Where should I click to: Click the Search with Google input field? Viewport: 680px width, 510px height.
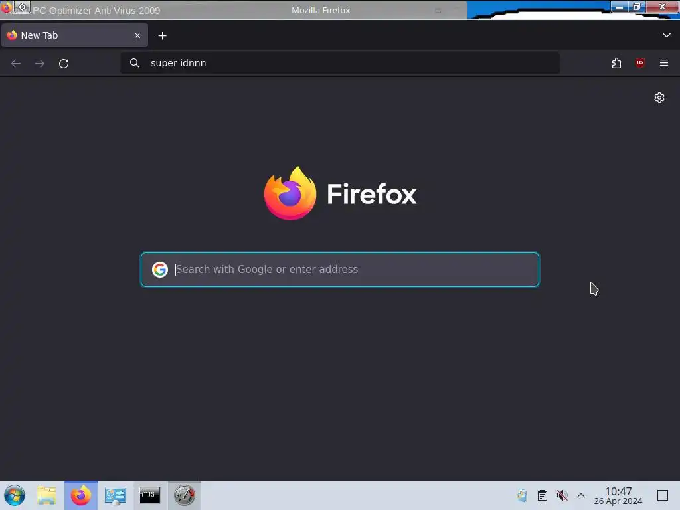(340, 270)
